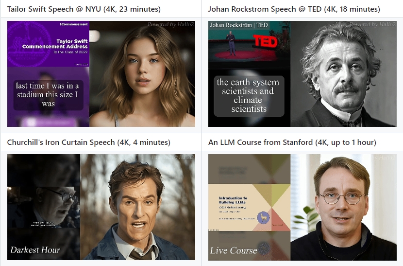Select the LLM Course from Stanford heading
This screenshot has height=266, width=403.
pyautogui.click(x=292, y=142)
